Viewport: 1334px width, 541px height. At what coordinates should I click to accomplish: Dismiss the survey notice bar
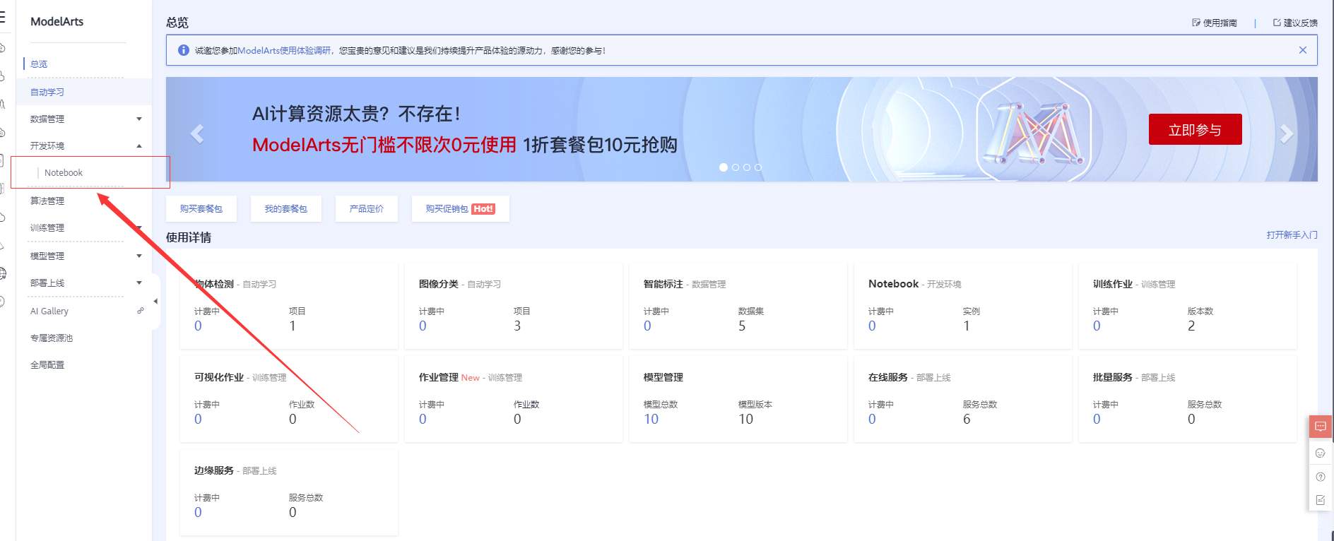1303,50
